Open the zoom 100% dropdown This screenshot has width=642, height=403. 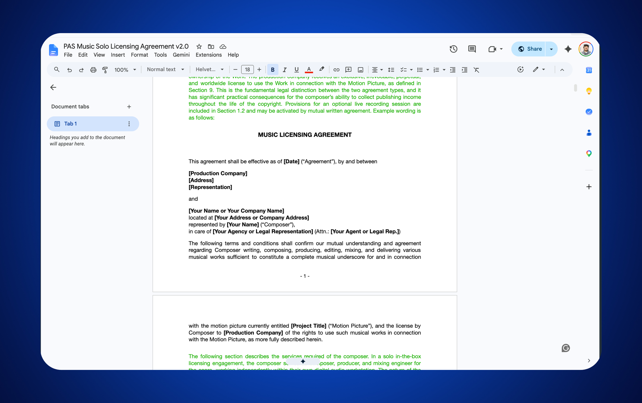pos(125,70)
